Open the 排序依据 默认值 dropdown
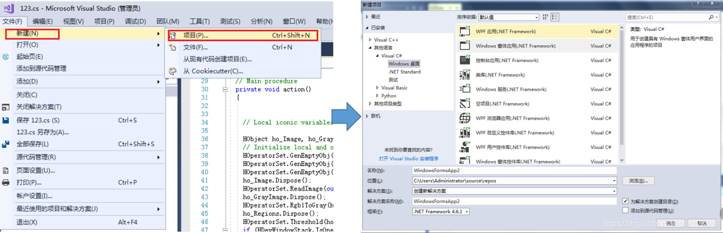Image resolution: width=723 pixels, height=233 pixels. pyautogui.click(x=508, y=17)
